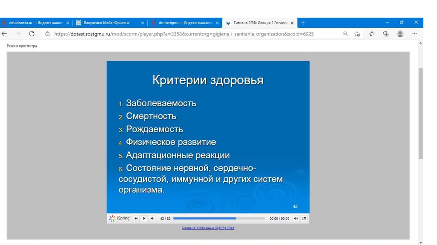The width and height of the screenshot is (437, 245).
Task: Add this page to favorites star icon
Action: tap(357, 34)
